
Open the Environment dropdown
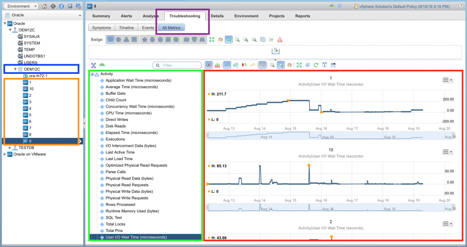click(21, 6)
